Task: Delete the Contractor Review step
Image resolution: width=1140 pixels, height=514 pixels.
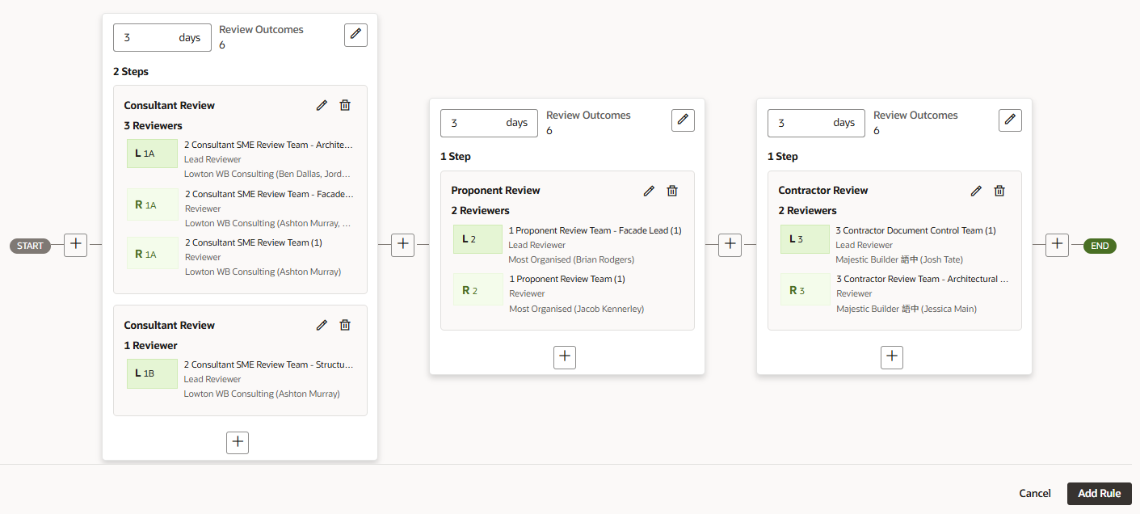Action: (x=999, y=191)
